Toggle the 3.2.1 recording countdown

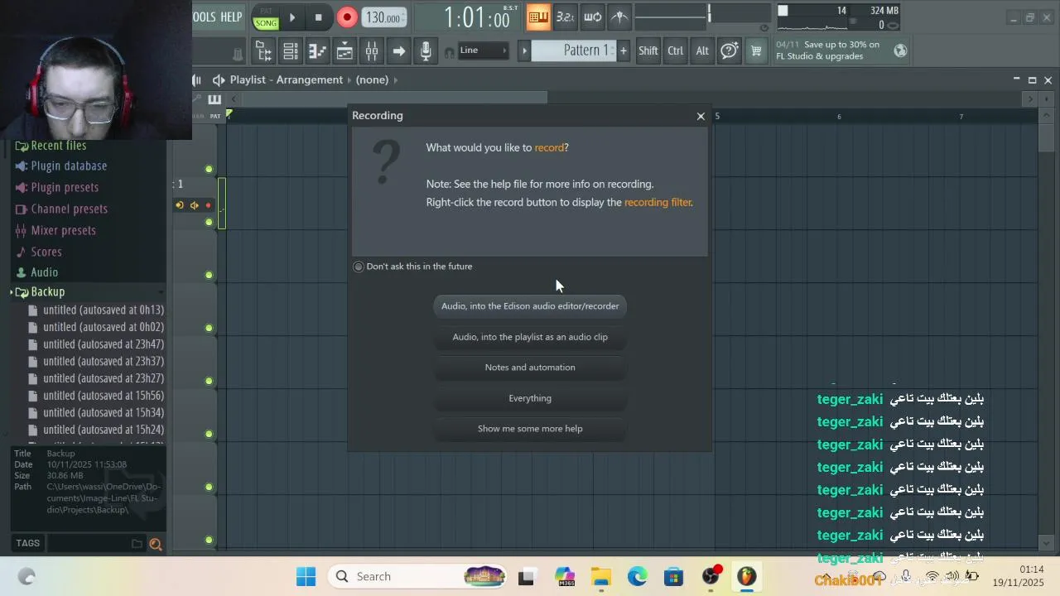pos(566,17)
